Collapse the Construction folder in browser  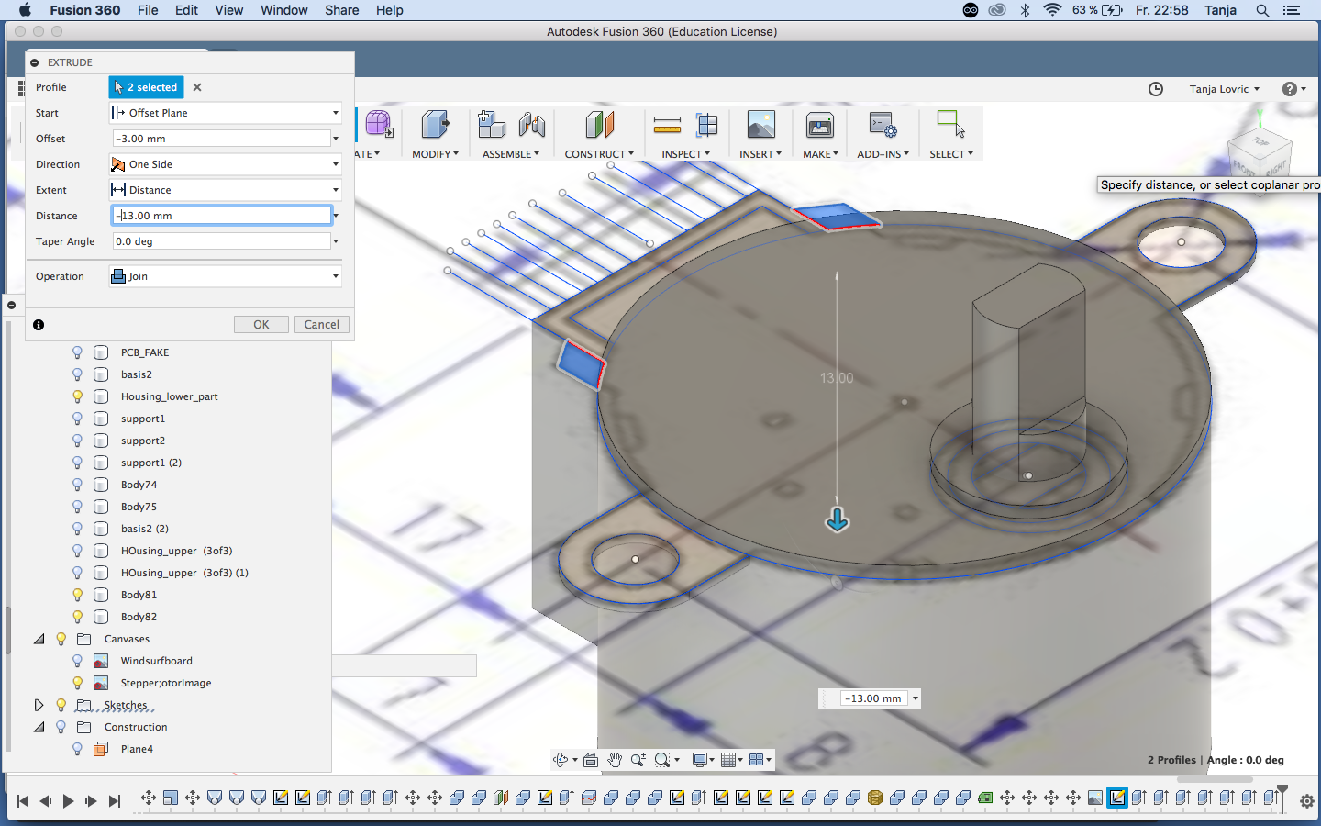[x=39, y=727]
